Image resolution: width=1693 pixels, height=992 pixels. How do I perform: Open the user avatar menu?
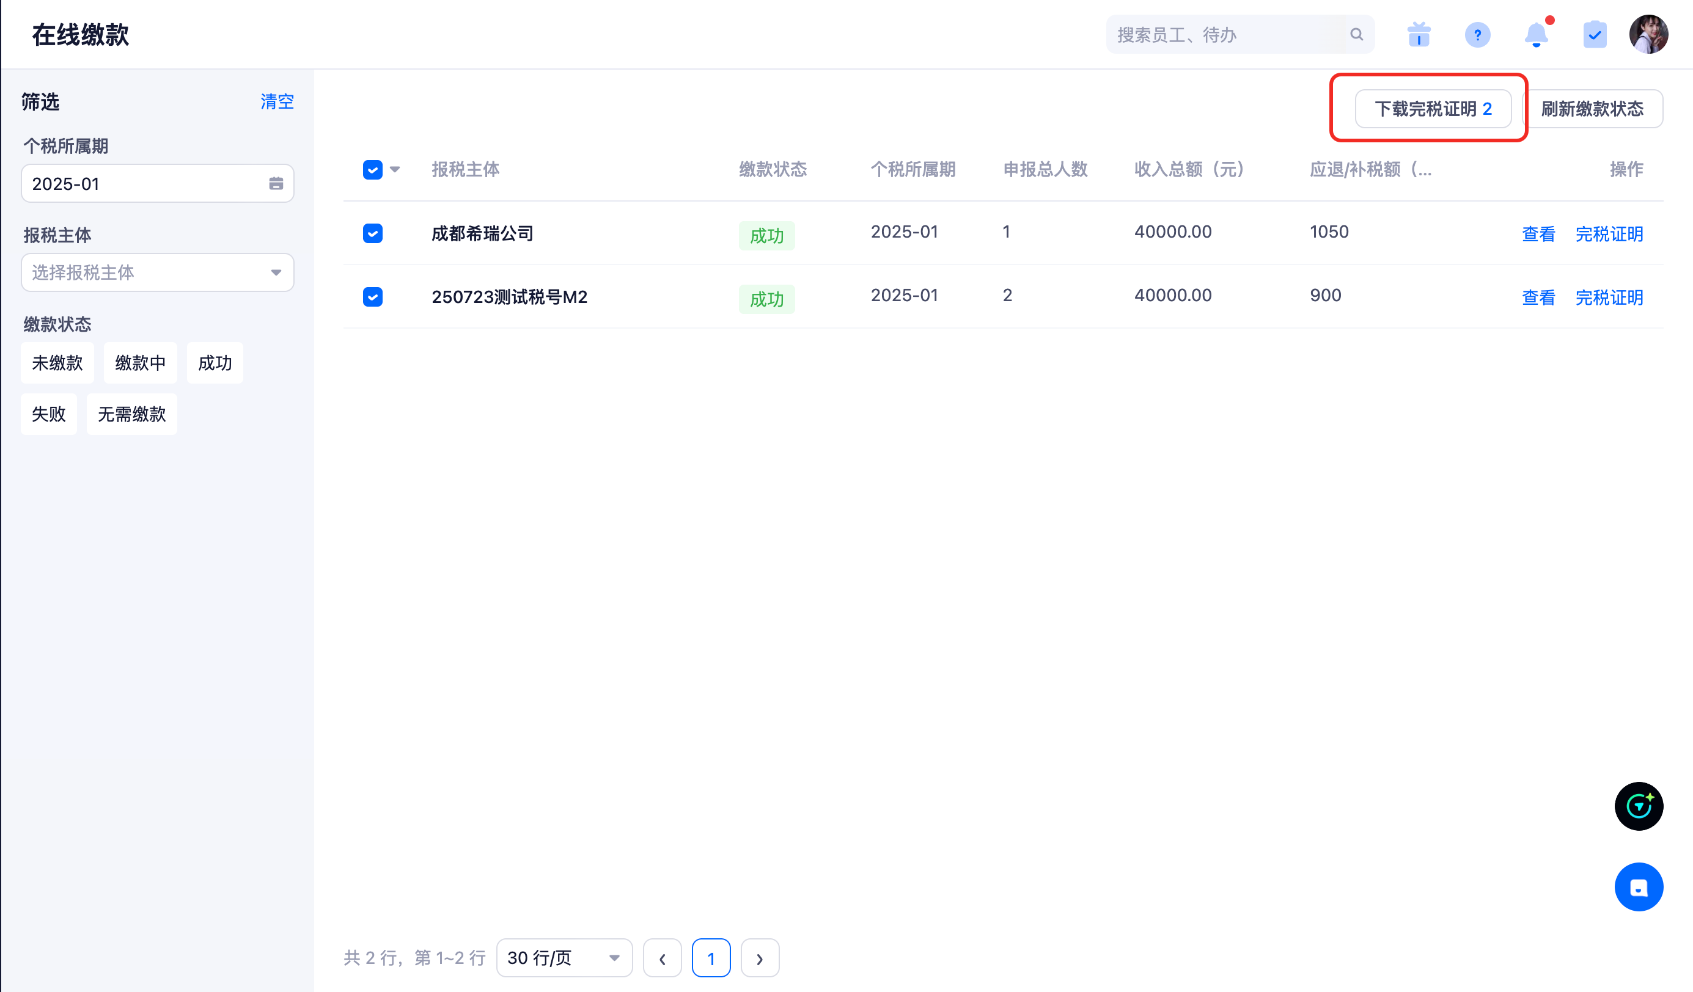(x=1648, y=34)
